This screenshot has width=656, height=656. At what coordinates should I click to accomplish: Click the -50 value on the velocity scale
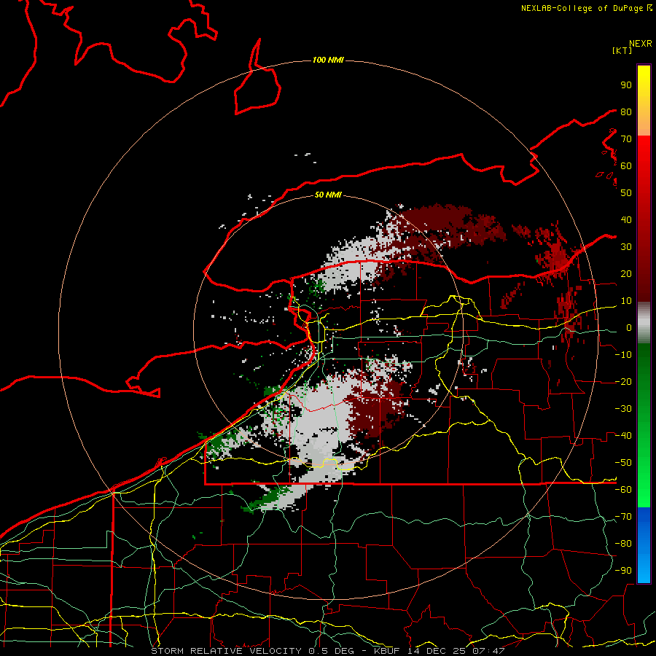pyautogui.click(x=623, y=463)
